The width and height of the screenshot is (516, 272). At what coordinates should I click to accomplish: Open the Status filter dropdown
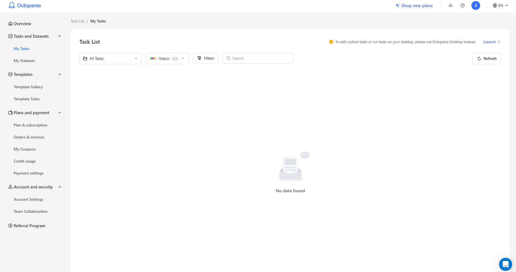coord(167,58)
